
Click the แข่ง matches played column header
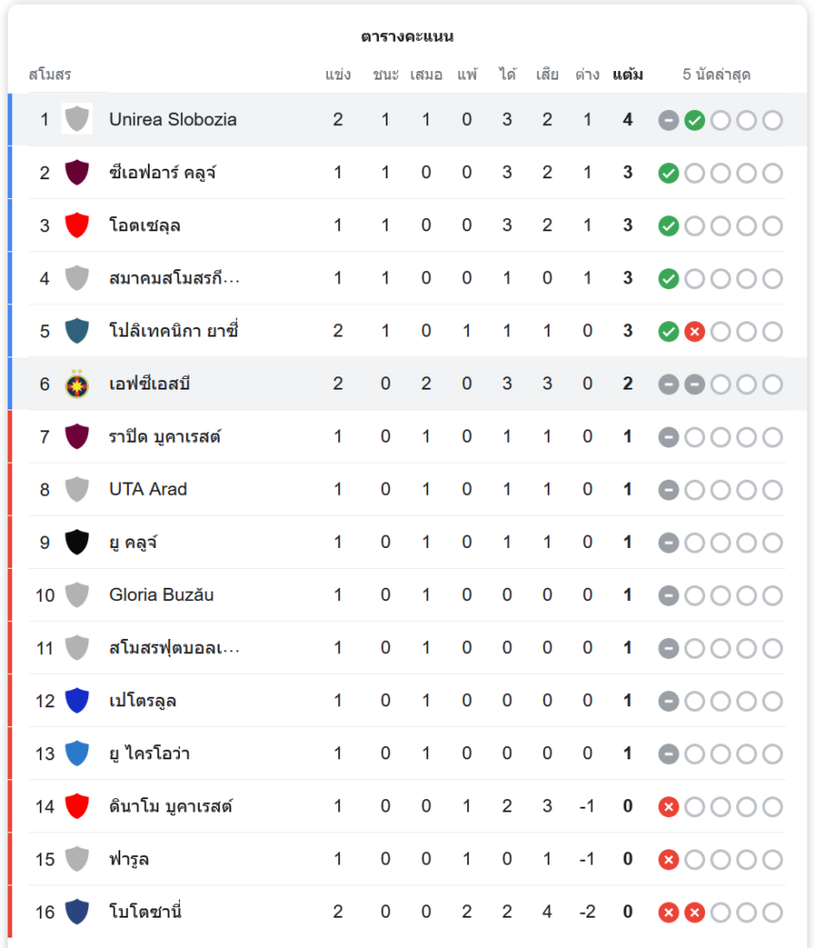pyautogui.click(x=337, y=74)
